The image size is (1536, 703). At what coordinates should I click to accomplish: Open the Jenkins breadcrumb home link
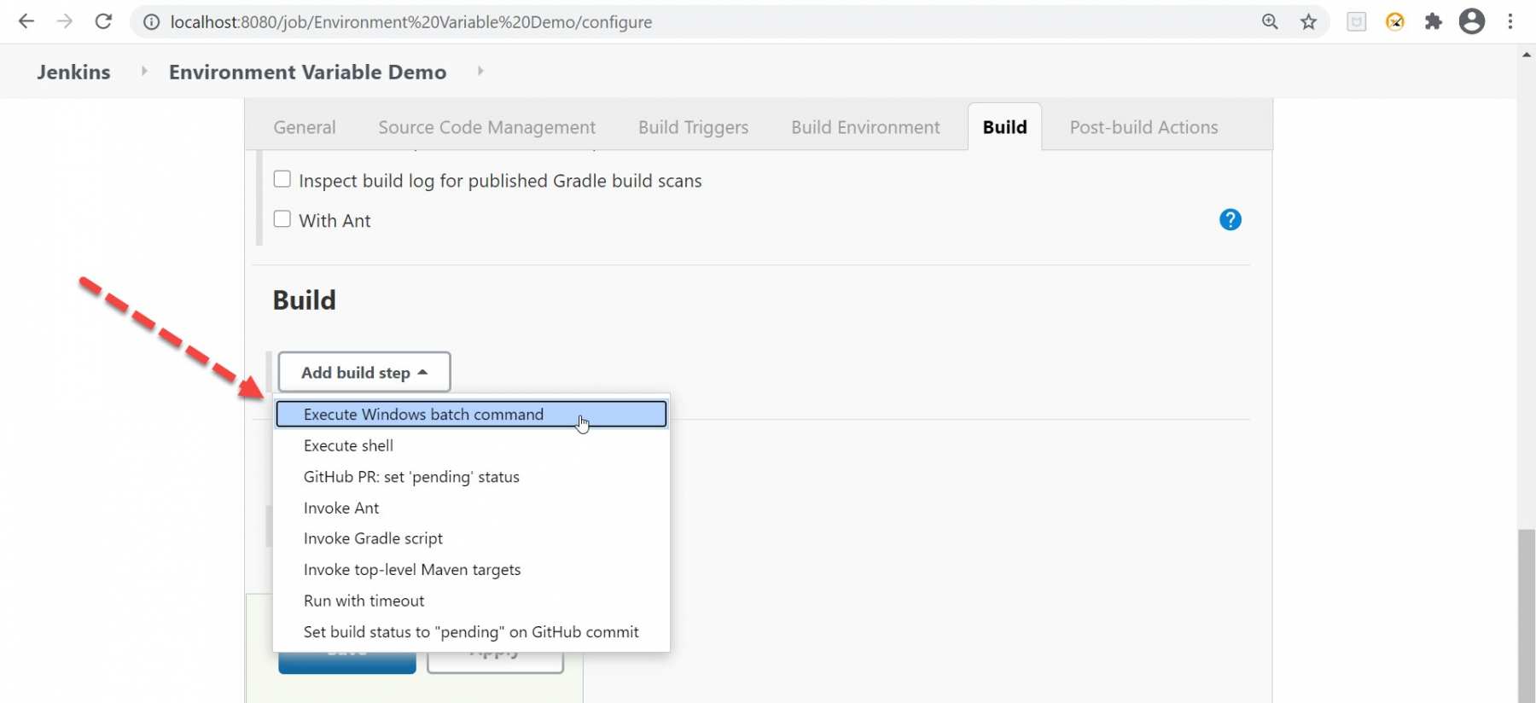[x=73, y=72]
